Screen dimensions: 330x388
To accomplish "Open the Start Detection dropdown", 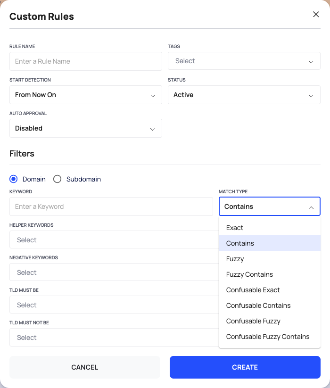I will click(x=86, y=95).
